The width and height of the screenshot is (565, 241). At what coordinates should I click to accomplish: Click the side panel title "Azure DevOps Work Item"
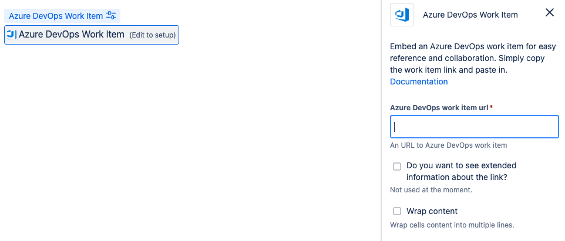(x=470, y=15)
